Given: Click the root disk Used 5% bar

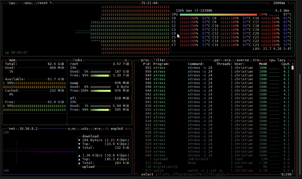Looking at the screenshot, I should [x=101, y=72].
